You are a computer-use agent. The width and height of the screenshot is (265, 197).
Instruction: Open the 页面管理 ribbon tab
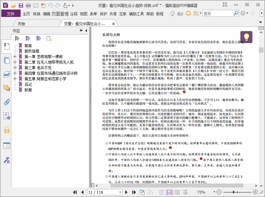point(60,14)
